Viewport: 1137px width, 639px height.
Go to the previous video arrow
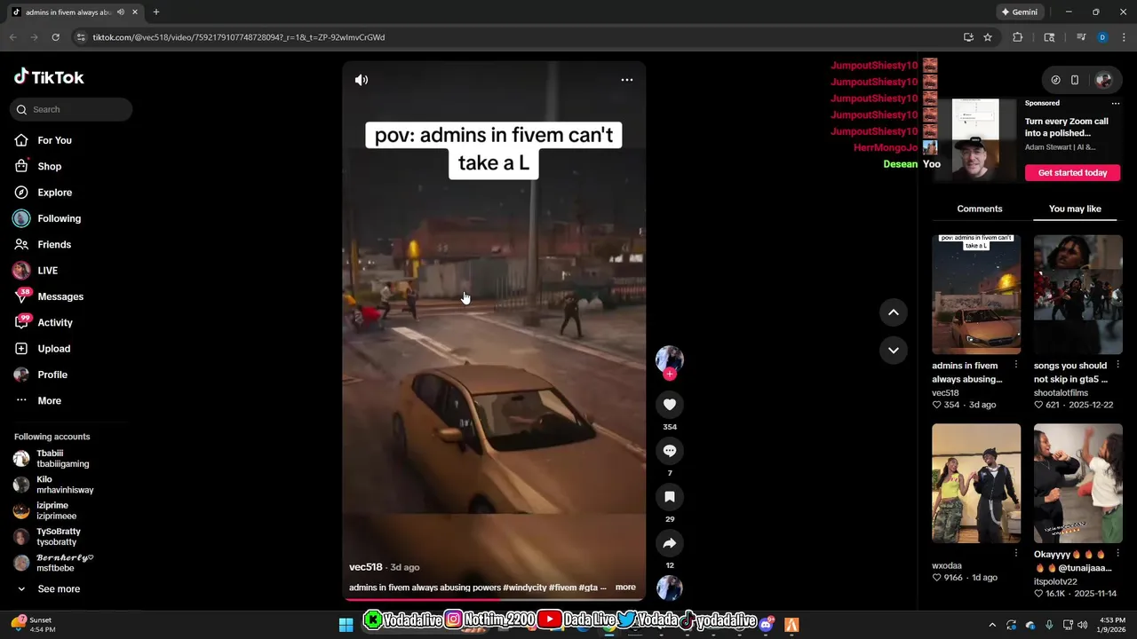tap(894, 312)
